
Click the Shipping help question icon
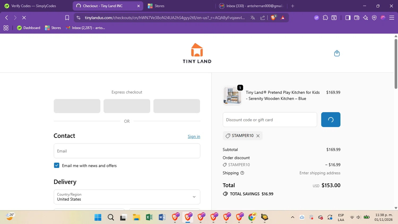242,173
